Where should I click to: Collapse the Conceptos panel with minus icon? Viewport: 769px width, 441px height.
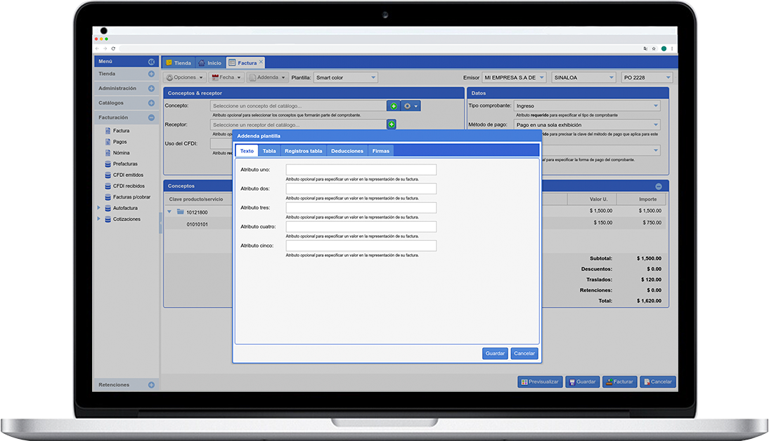(x=659, y=186)
